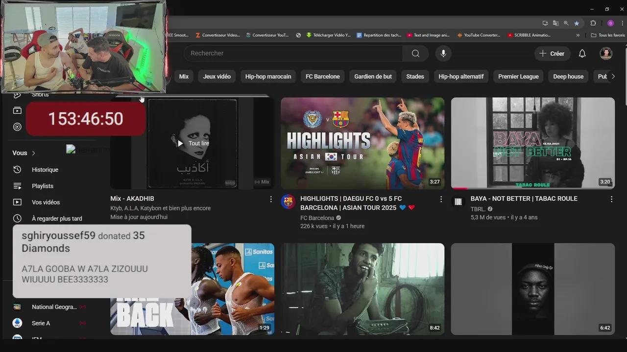The height and width of the screenshot is (352, 627).
Task: Open National Geographic channel icon in subscriptions
Action: 17,307
